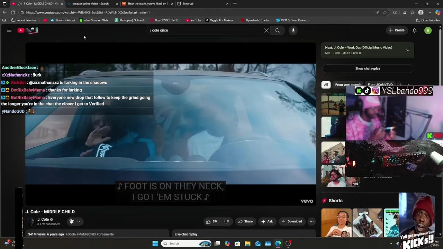Open J. Cole channel name link
Image resolution: width=443 pixels, height=249 pixels.
coord(43,219)
